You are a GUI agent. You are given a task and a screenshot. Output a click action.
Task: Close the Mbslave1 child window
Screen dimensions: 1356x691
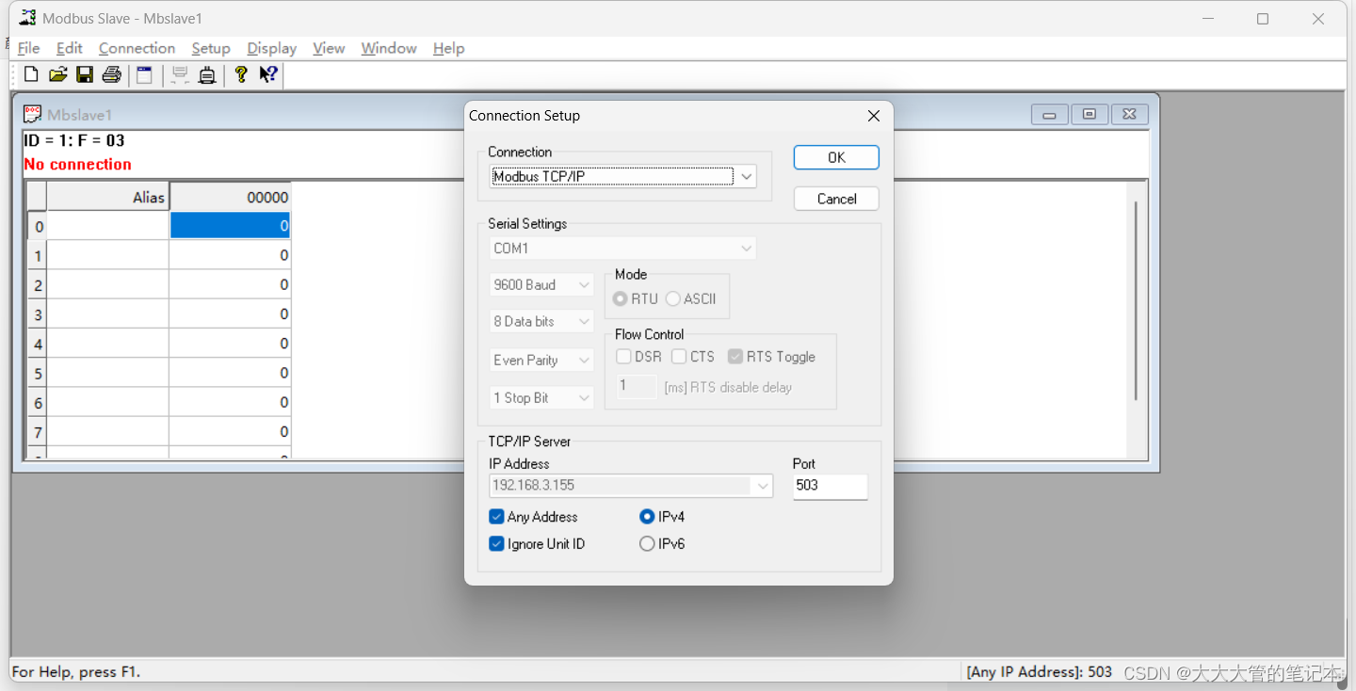click(x=1130, y=115)
